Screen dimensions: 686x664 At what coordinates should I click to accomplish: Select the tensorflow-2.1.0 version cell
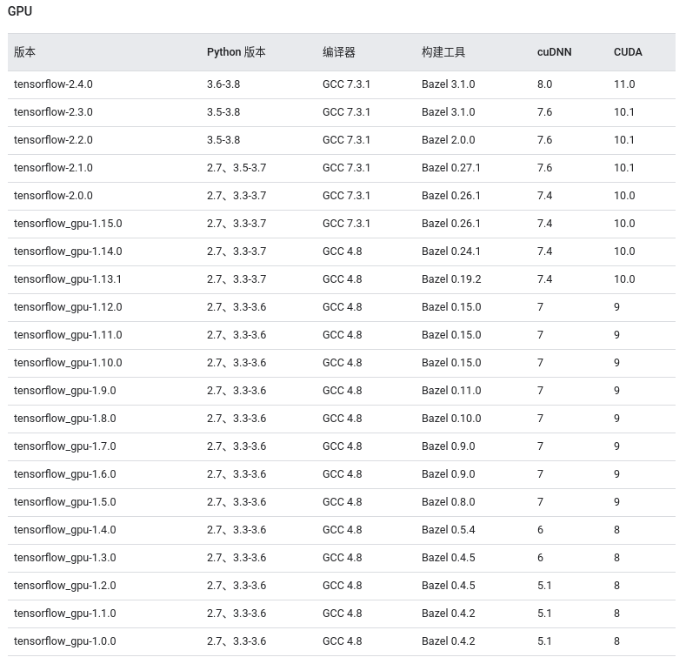(x=53, y=168)
